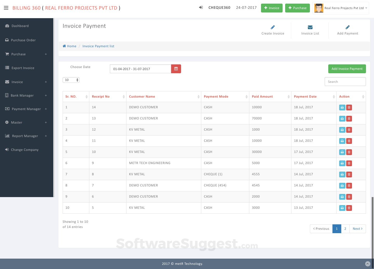This screenshot has width=374, height=269.
Task: Click the Next pagination button
Action: click(358, 229)
